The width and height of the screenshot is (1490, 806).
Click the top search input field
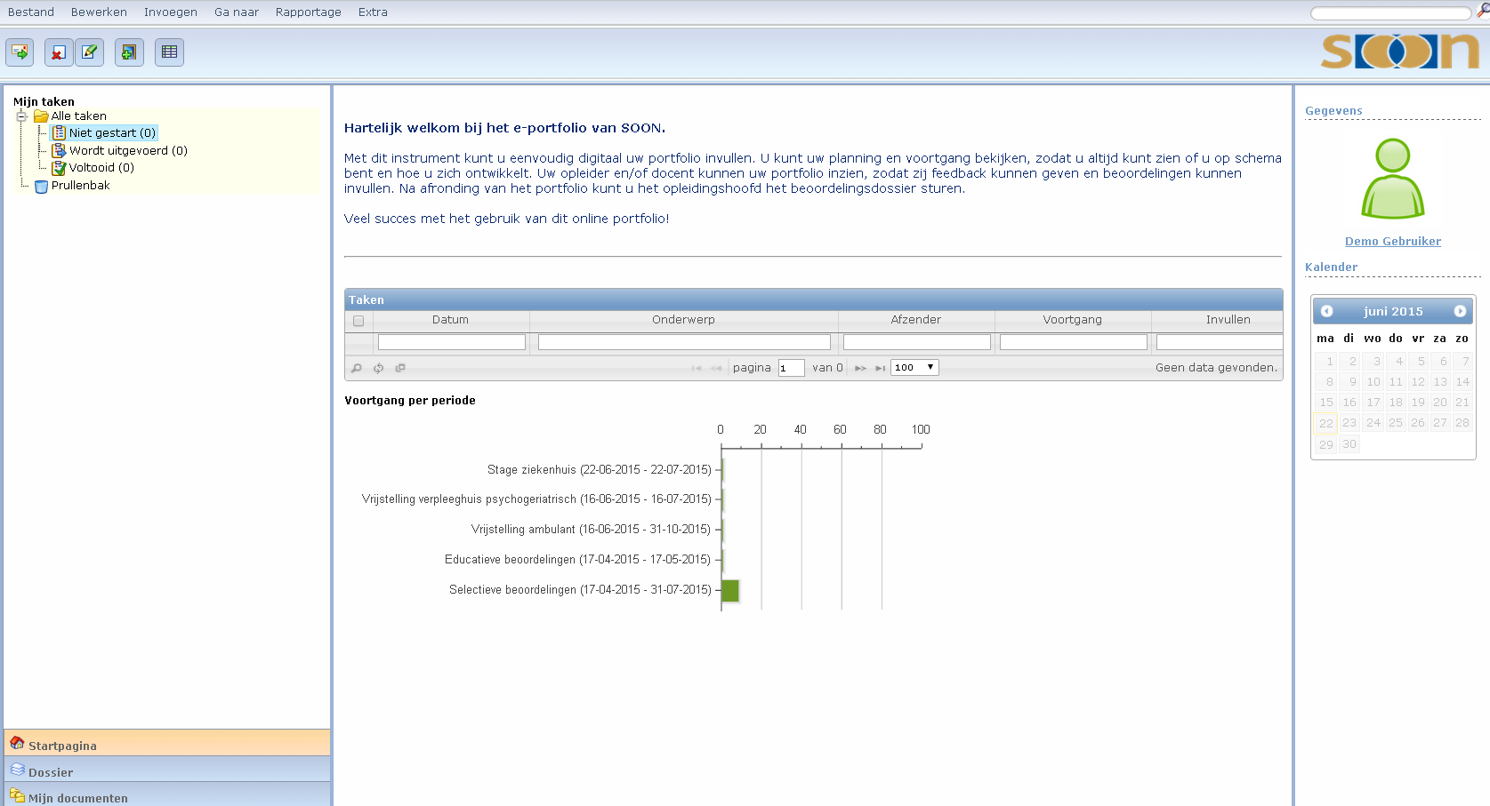(x=1390, y=13)
